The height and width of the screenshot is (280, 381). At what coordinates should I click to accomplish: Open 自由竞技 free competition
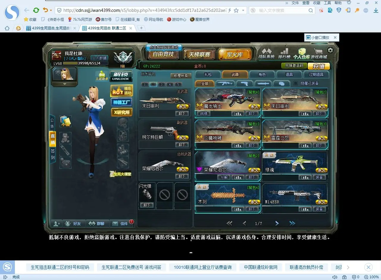[163, 54]
